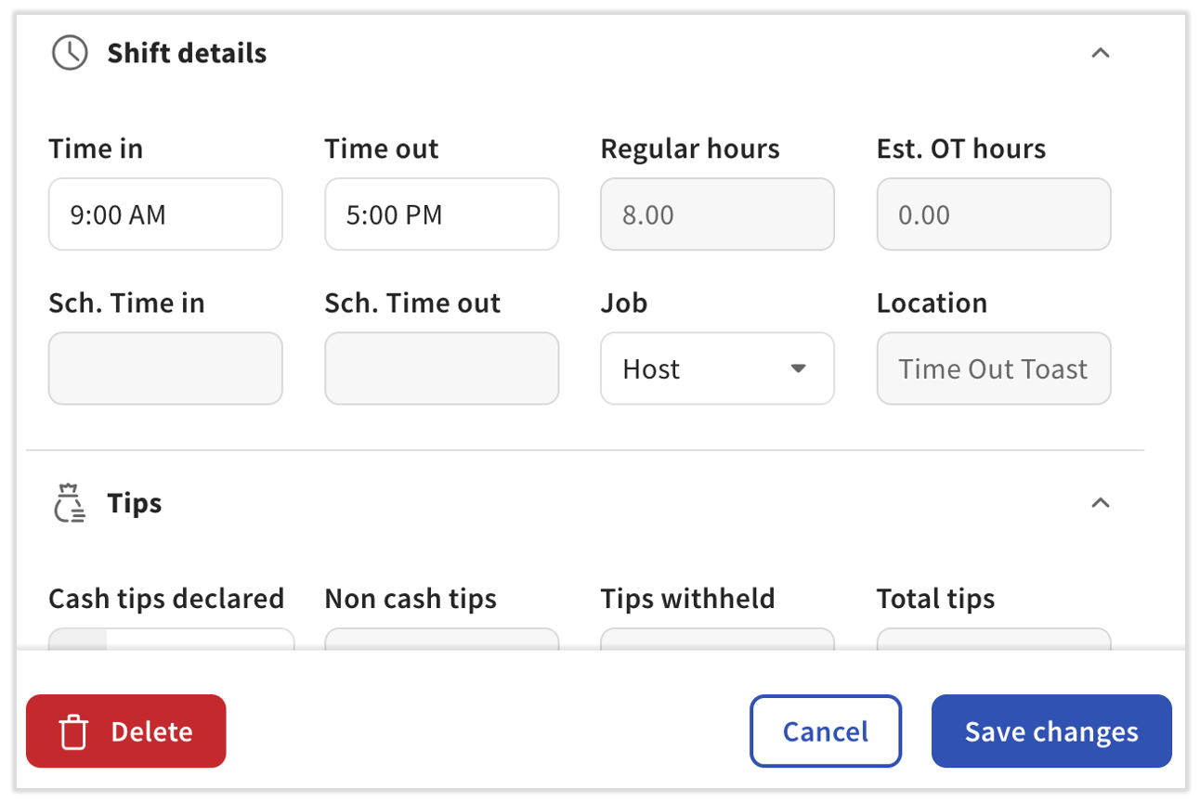Click the Save changes button
This screenshot has width=1200, height=802.
[x=1050, y=731]
